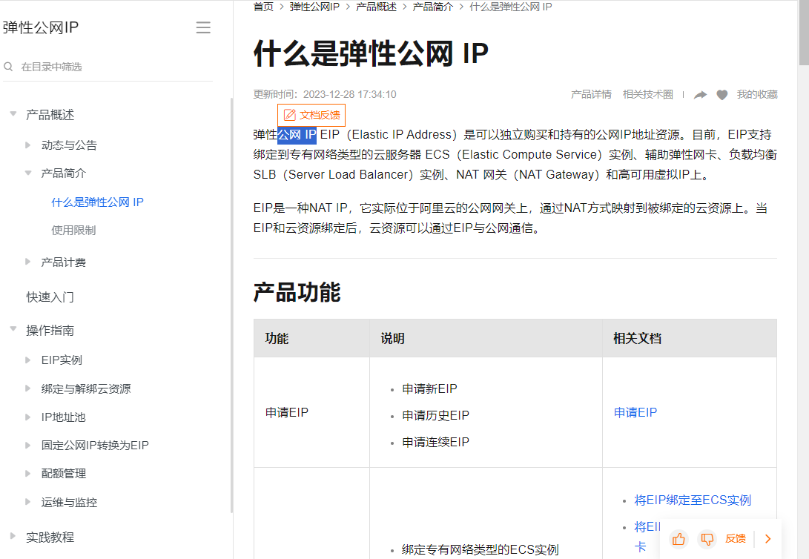Expand the 产品计费 arrow

[x=28, y=262]
